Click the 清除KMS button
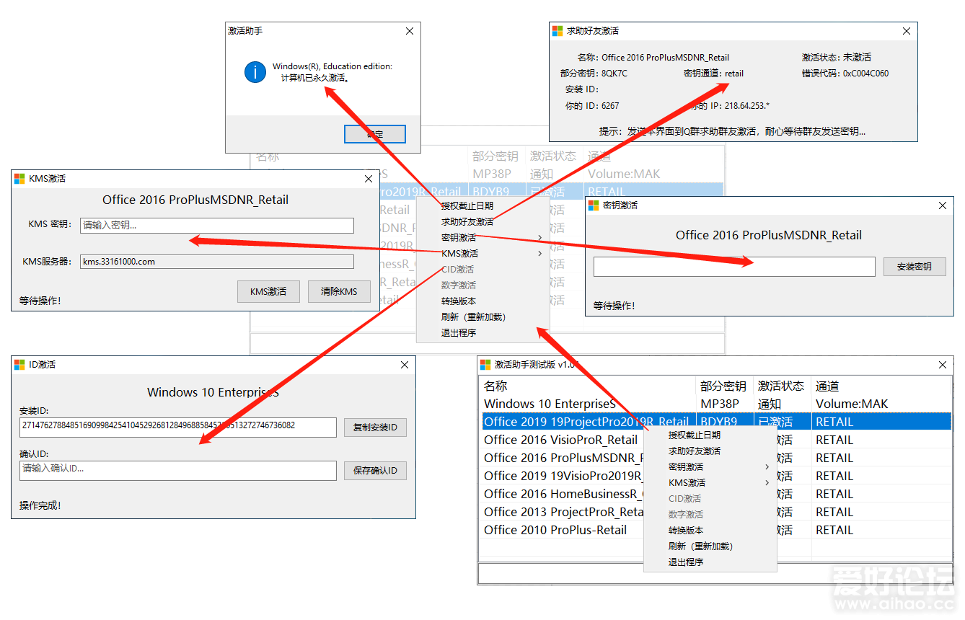 tap(339, 291)
